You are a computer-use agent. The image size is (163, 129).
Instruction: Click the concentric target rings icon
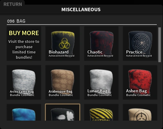[x=141, y=42]
